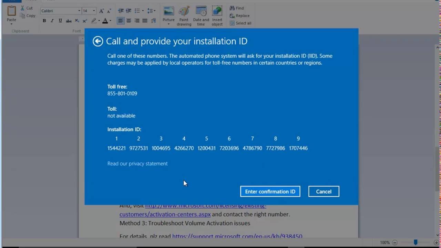Click the Shrink font icon
441x248 pixels.
click(x=109, y=11)
